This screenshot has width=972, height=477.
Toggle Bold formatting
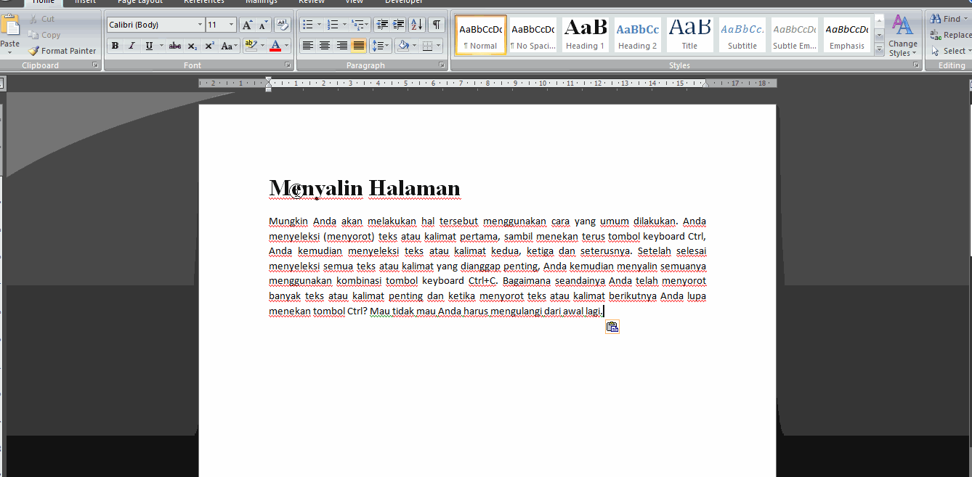pos(115,46)
